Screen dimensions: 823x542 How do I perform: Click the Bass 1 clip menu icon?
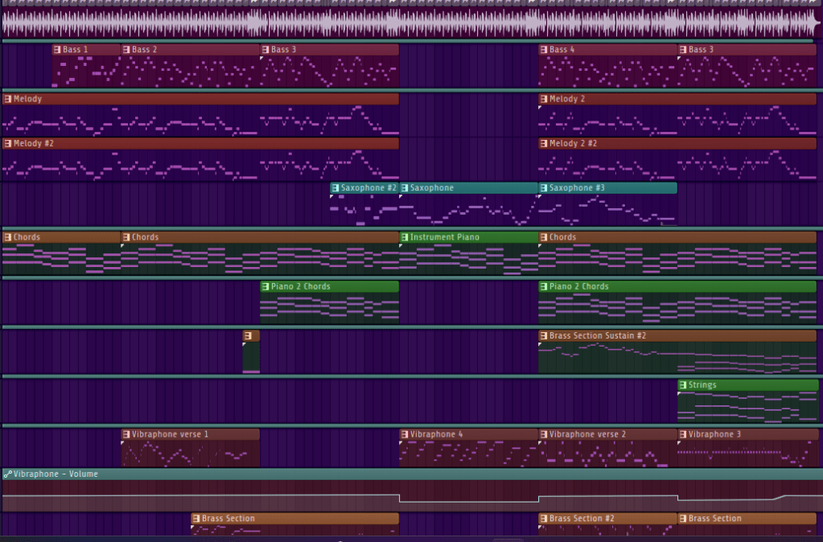coord(57,50)
